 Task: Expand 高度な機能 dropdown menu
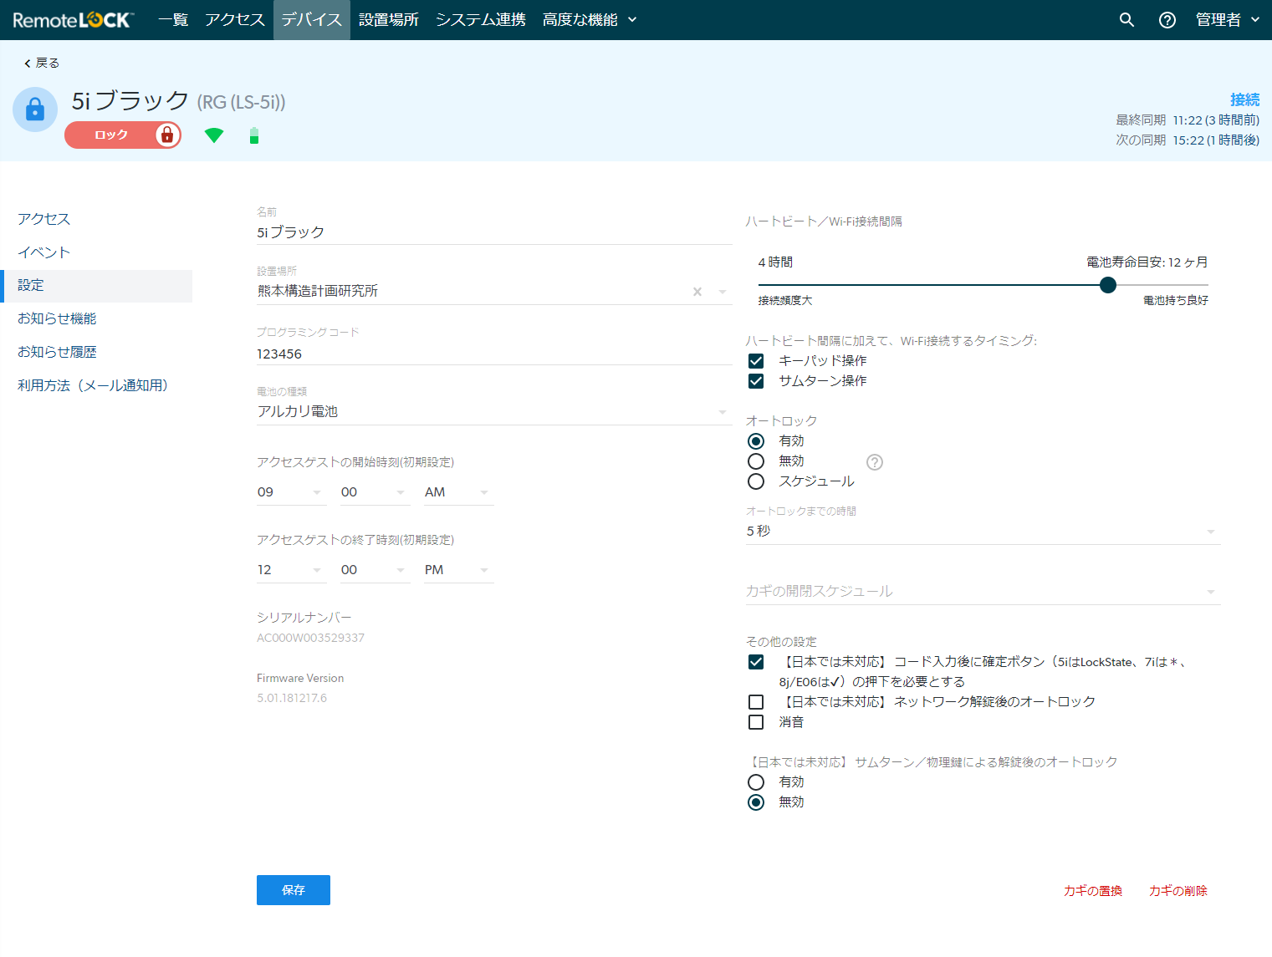pyautogui.click(x=590, y=20)
